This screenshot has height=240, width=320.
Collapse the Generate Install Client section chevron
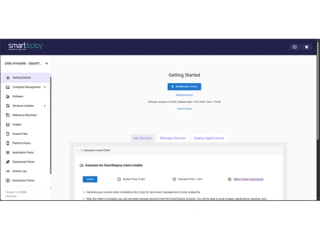pos(78,150)
